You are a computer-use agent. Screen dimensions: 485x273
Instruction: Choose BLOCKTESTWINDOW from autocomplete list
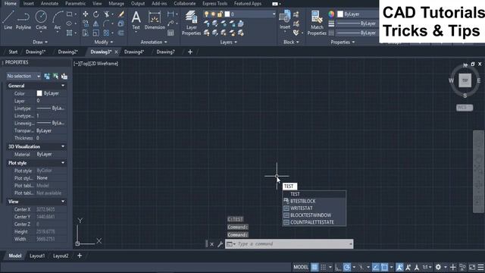point(314,215)
